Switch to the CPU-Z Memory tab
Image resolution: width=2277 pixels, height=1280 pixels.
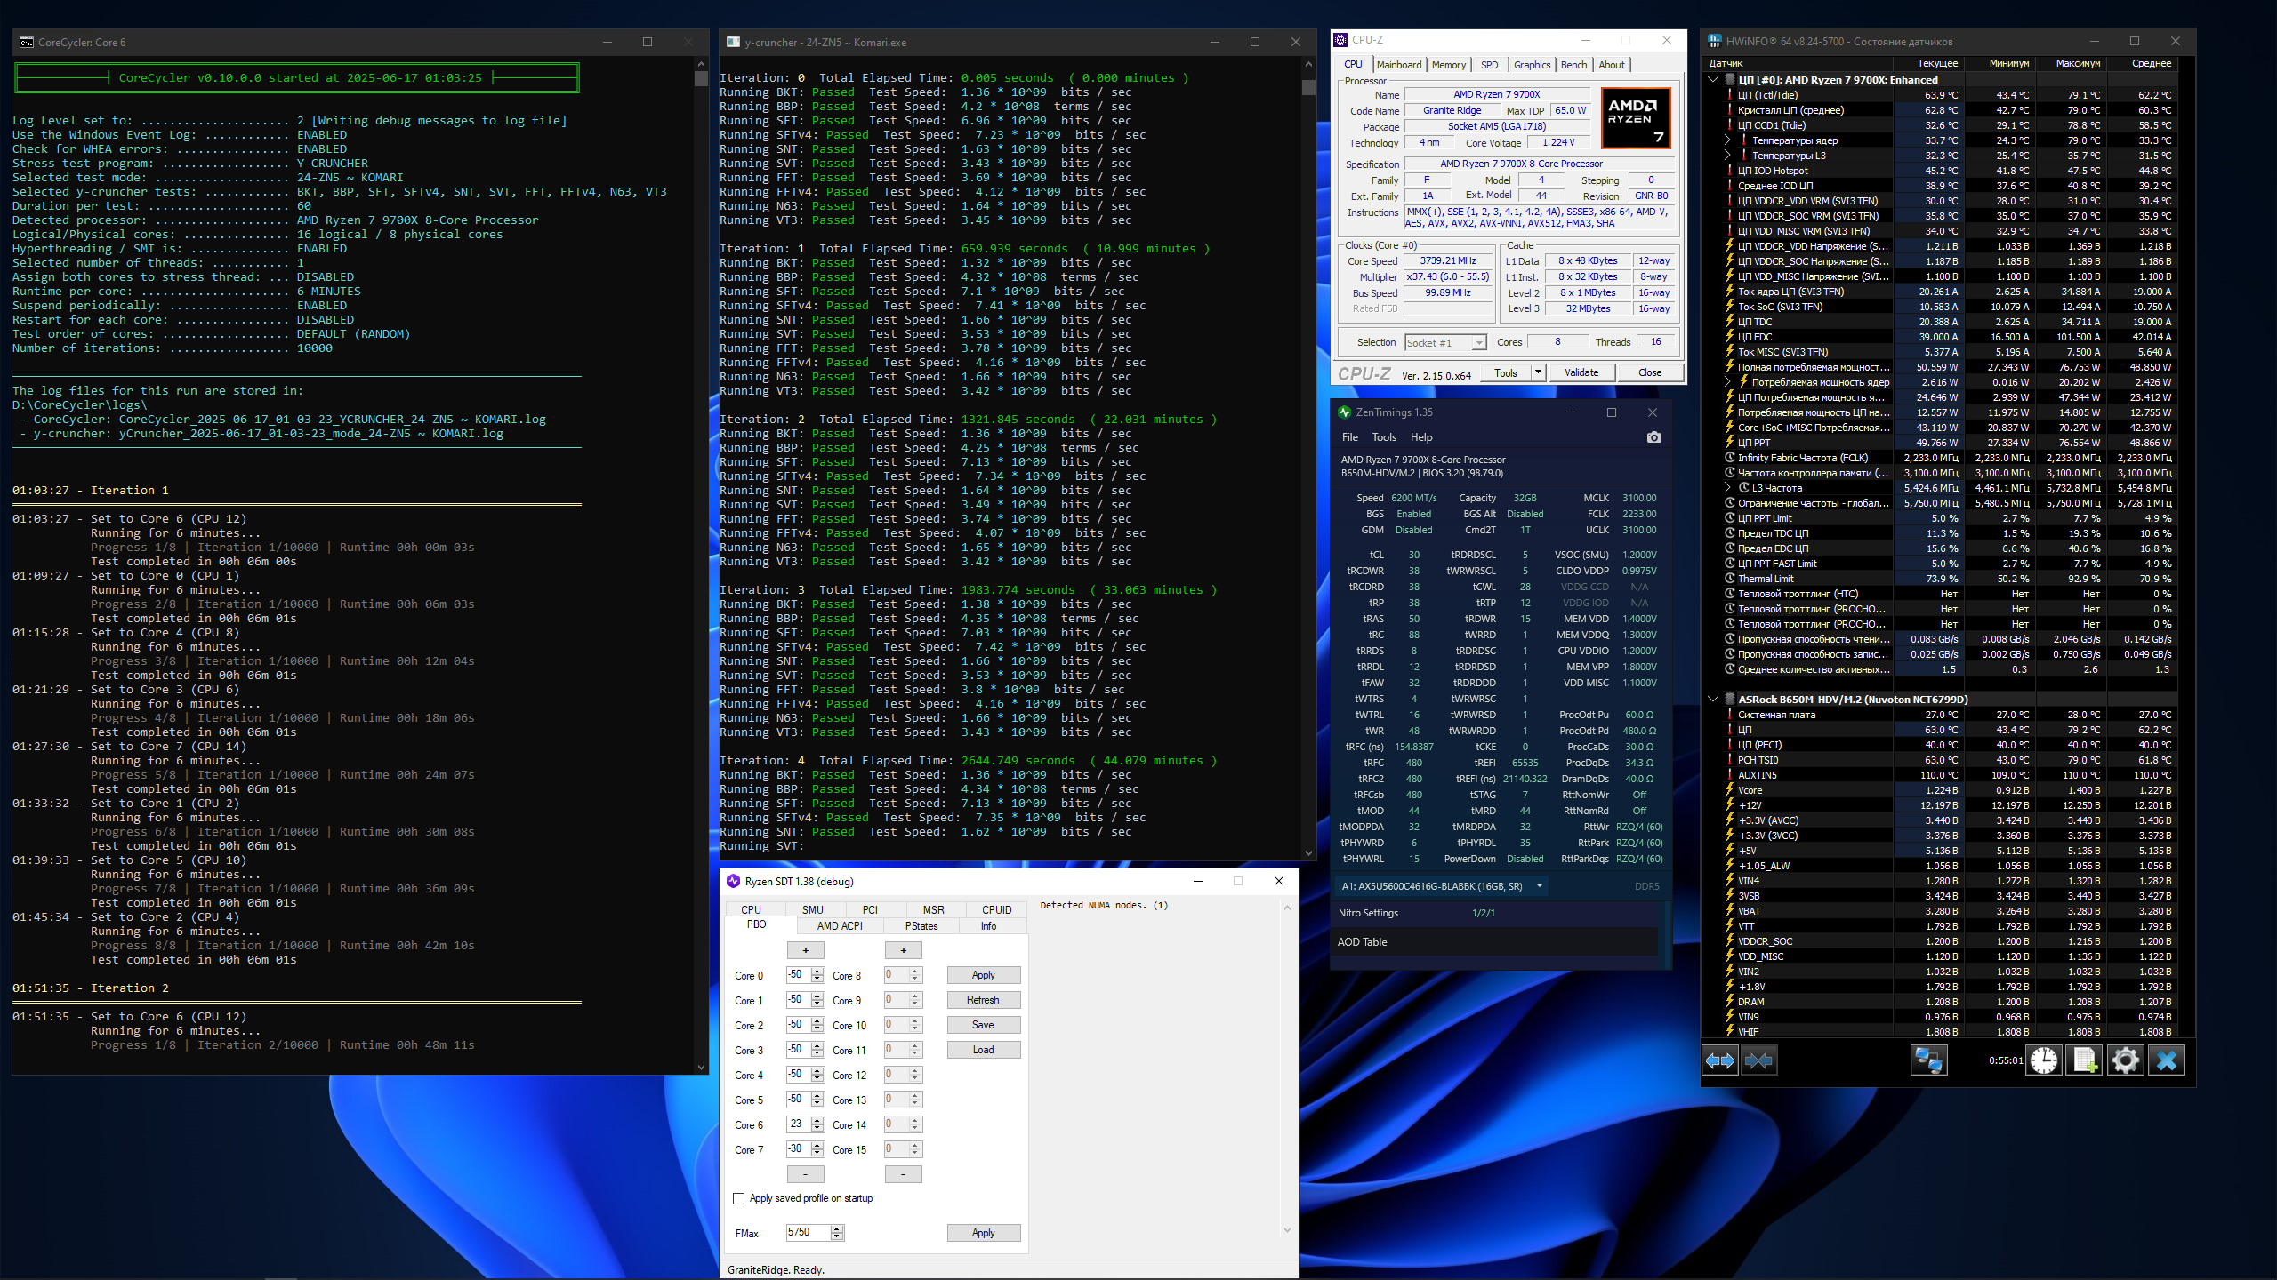pyautogui.click(x=1448, y=65)
